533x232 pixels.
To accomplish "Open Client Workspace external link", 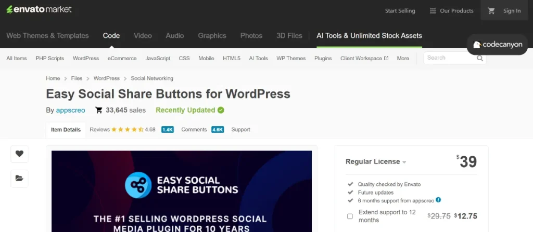I will click(x=364, y=58).
